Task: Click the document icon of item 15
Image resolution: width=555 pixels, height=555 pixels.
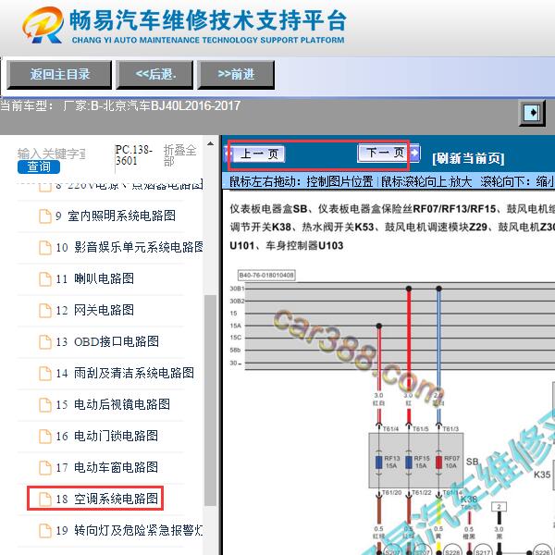Action: pyautogui.click(x=45, y=404)
